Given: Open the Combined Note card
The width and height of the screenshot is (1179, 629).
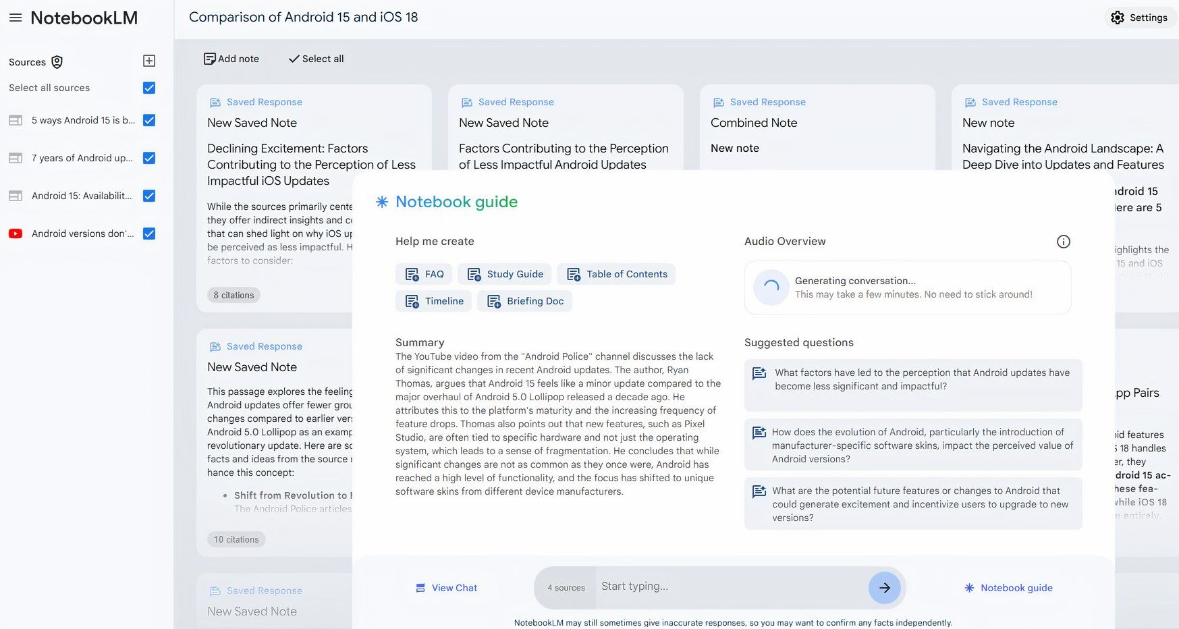Looking at the screenshot, I should pyautogui.click(x=817, y=128).
